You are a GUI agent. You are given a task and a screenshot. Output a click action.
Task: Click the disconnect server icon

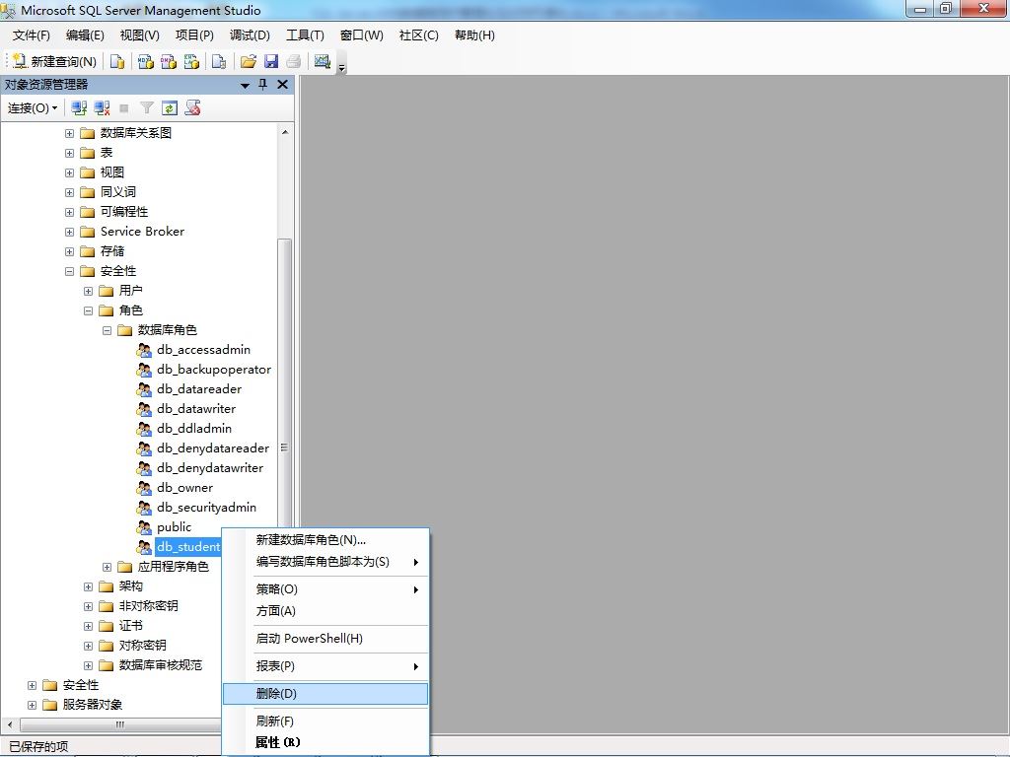coord(102,108)
